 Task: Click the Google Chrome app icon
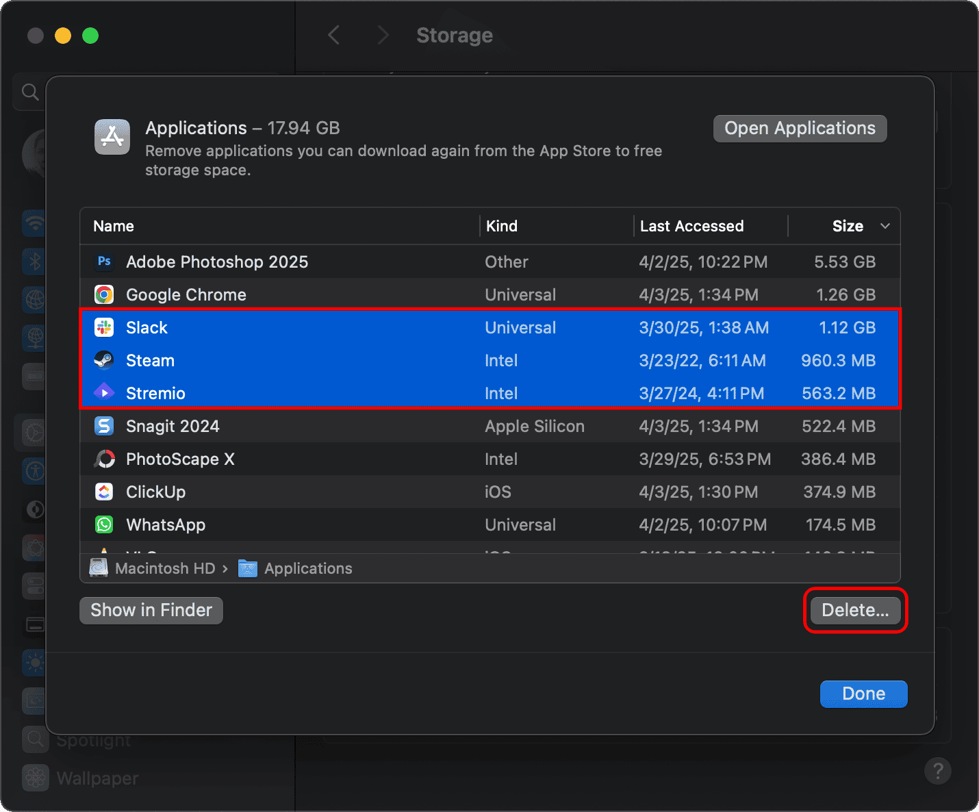click(x=104, y=294)
